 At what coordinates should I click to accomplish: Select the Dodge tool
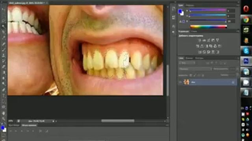4,83
